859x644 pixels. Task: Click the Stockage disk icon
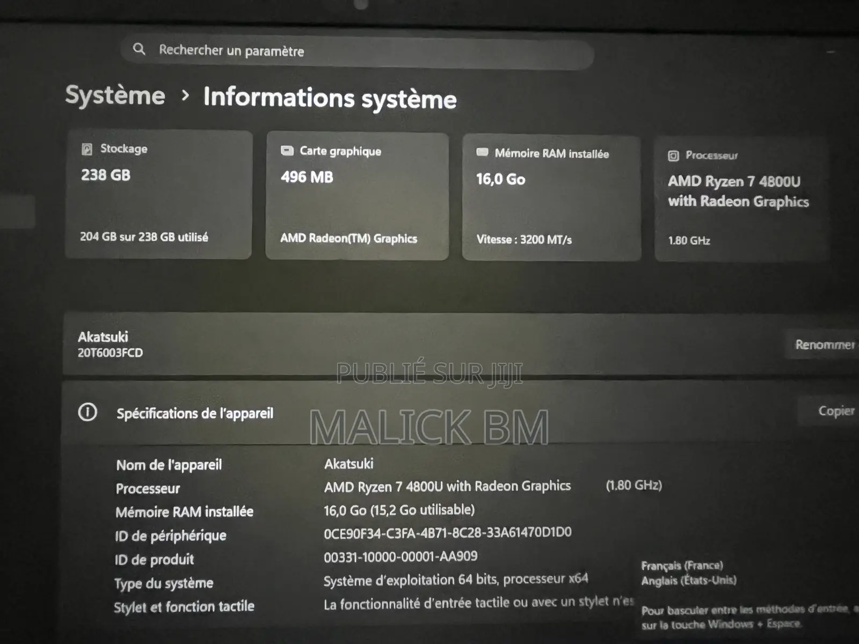pyautogui.click(x=86, y=149)
